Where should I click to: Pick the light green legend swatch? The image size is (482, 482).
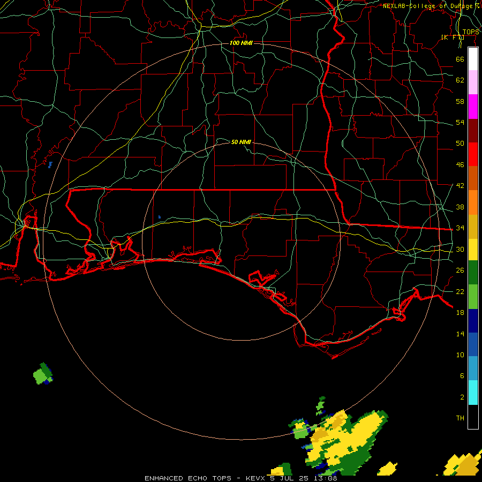tap(473, 297)
